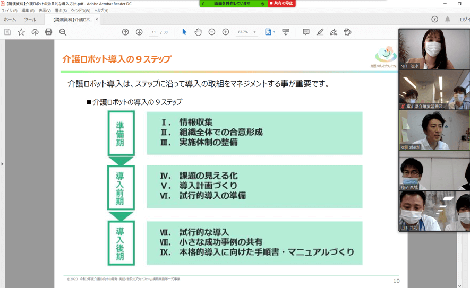Bookmark file with the star icon
The width and height of the screenshot is (470, 288).
(x=21, y=32)
